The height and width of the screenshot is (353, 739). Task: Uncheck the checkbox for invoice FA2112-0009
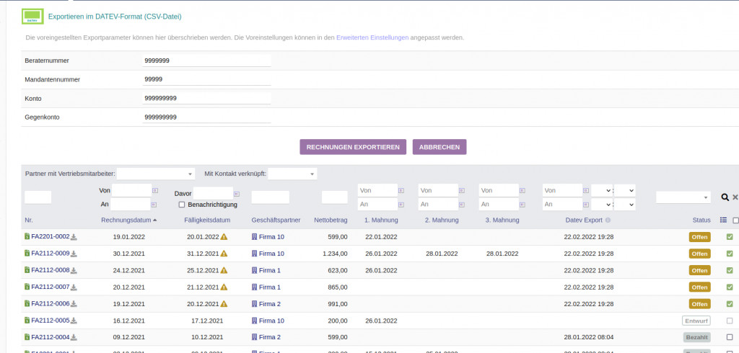730,254
